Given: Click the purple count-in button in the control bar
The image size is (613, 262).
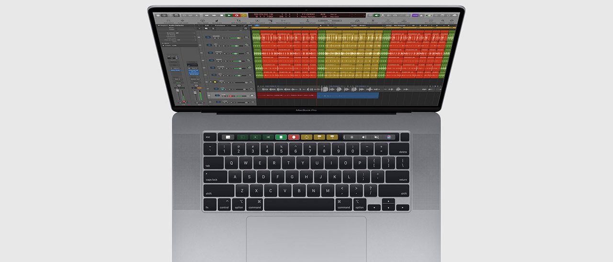Looking at the screenshot, I should click(415, 15).
